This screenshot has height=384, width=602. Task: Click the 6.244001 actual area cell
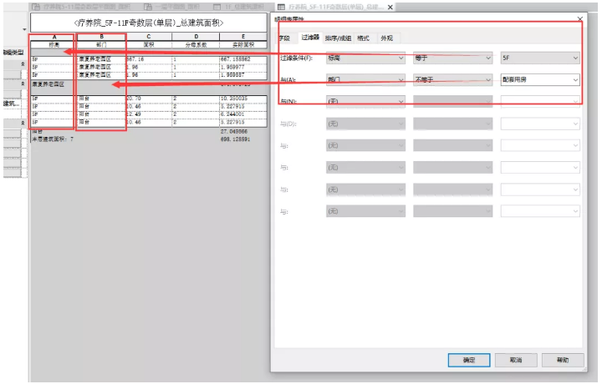[243, 114]
